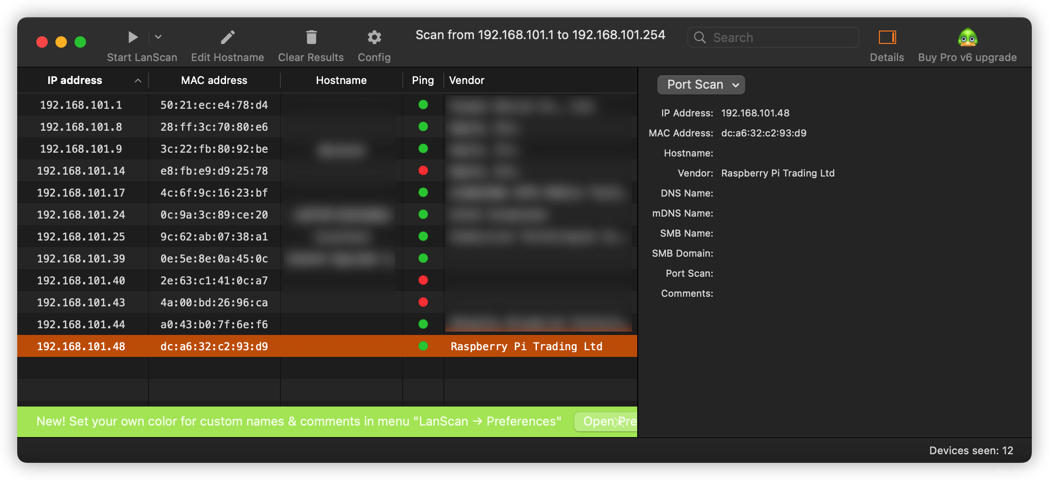
Task: Click red ping dot for 192.168.101.40
Action: pyautogui.click(x=423, y=280)
